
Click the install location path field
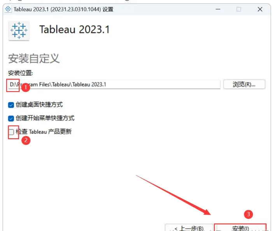click(114, 85)
